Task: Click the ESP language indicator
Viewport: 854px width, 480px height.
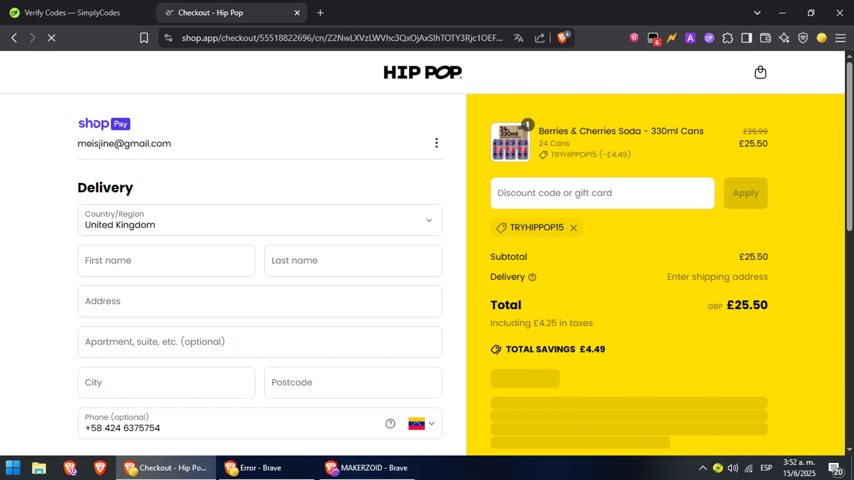Action: click(x=766, y=468)
